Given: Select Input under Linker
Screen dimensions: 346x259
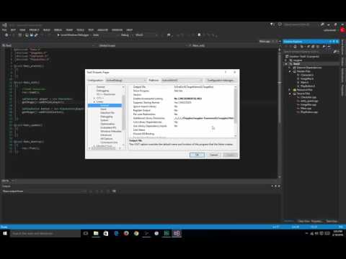Looking at the screenshot, I should (x=104, y=109).
